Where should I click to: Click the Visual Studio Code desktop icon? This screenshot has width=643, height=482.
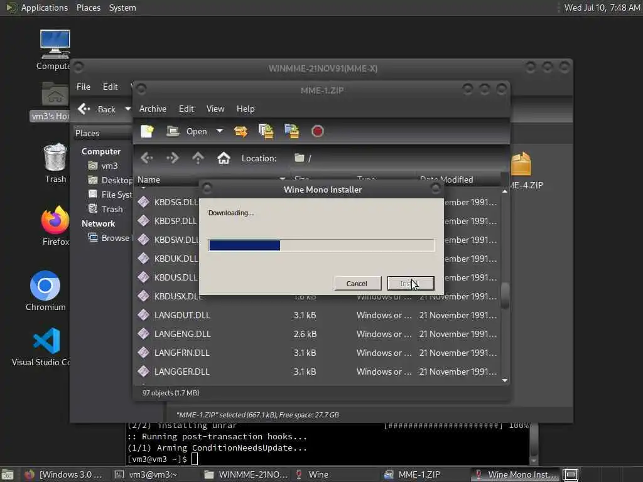[46, 341]
